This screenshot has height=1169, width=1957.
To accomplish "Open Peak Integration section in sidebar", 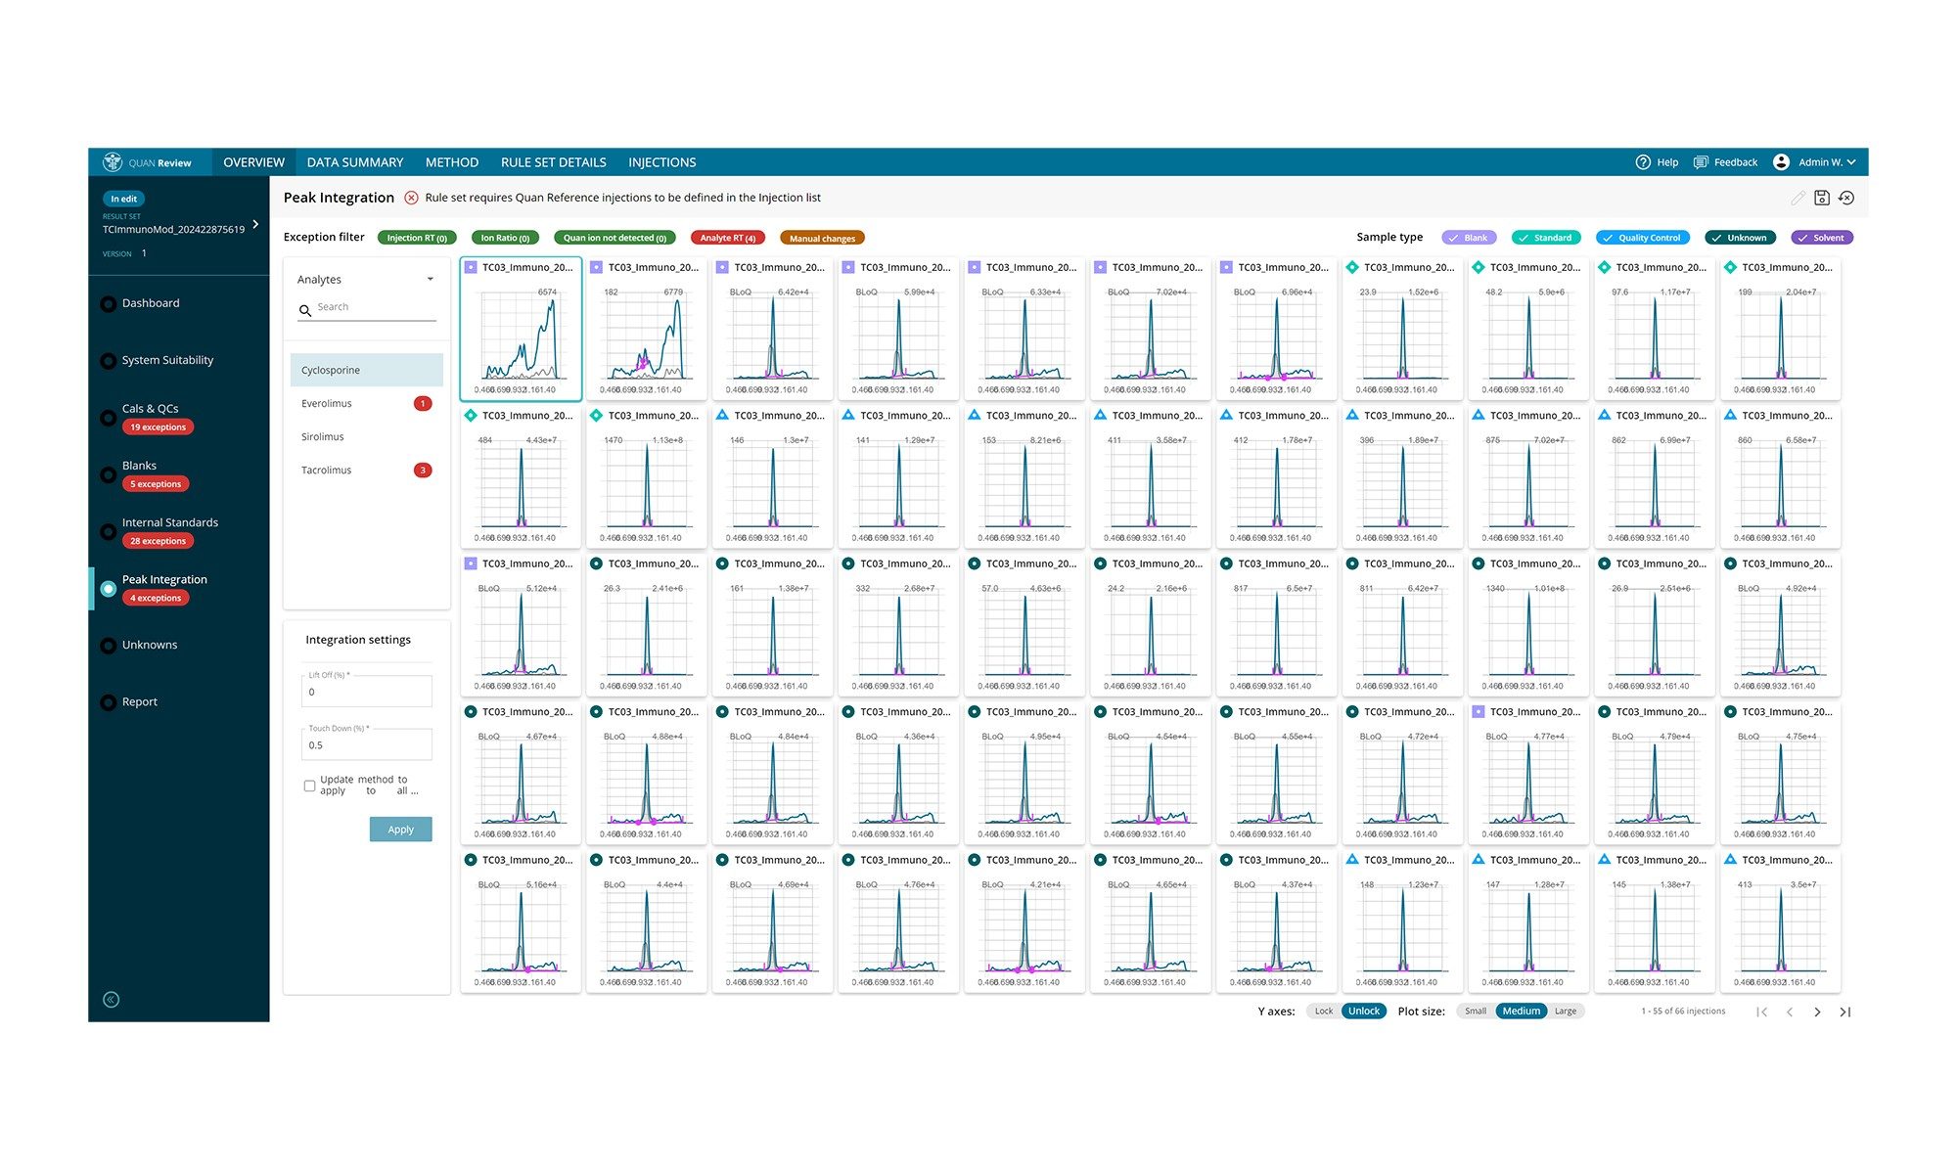I will point(164,579).
